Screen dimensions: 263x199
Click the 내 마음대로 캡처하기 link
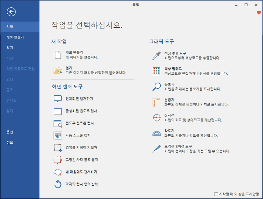coord(81,172)
